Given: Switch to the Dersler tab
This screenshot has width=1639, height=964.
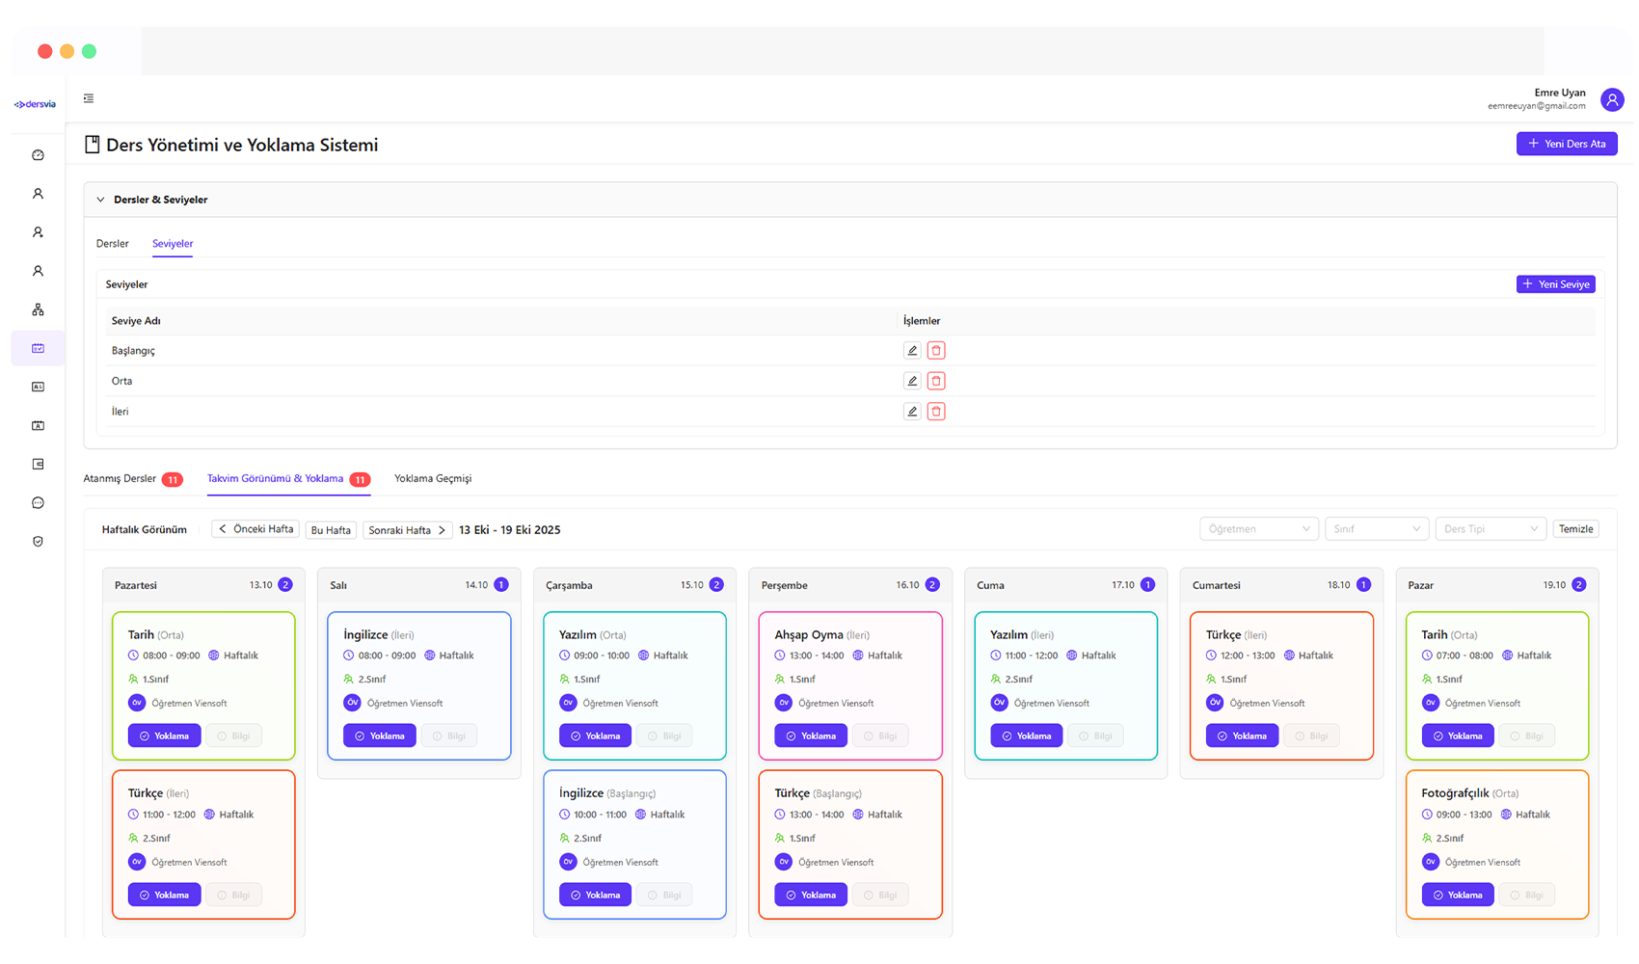Looking at the screenshot, I should tap(113, 244).
